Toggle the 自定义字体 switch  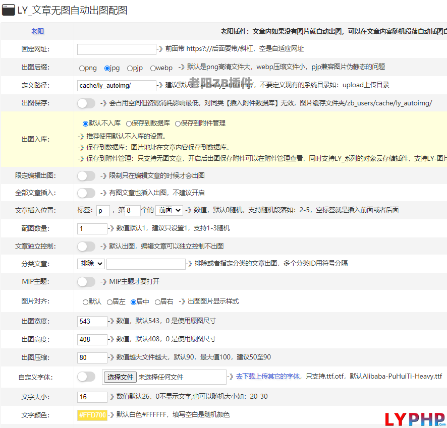[86, 377]
